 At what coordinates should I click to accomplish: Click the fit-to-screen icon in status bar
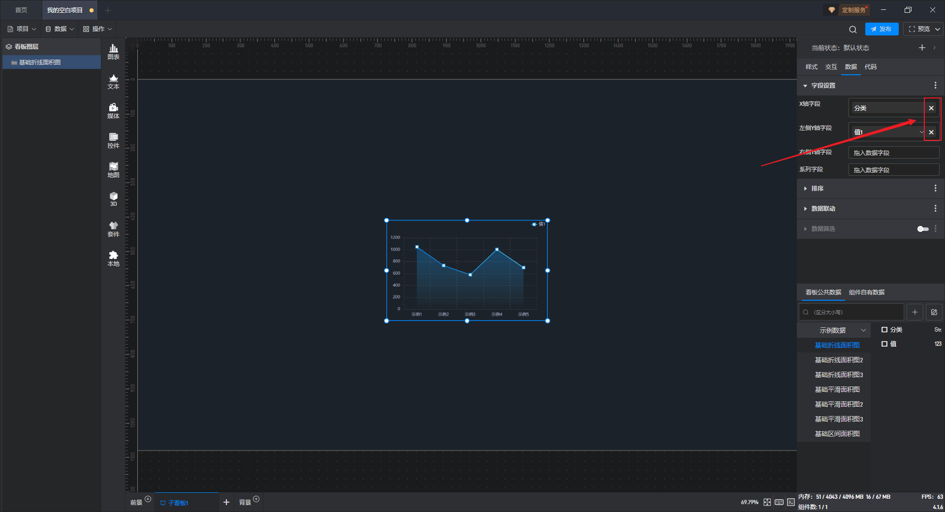767,502
